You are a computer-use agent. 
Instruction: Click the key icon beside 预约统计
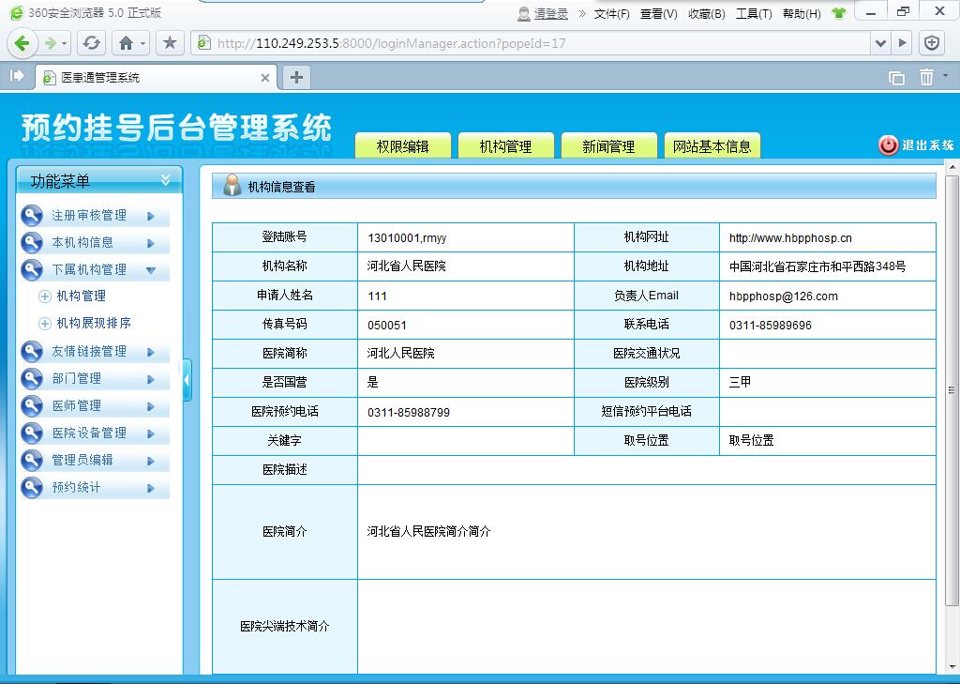pos(31,488)
